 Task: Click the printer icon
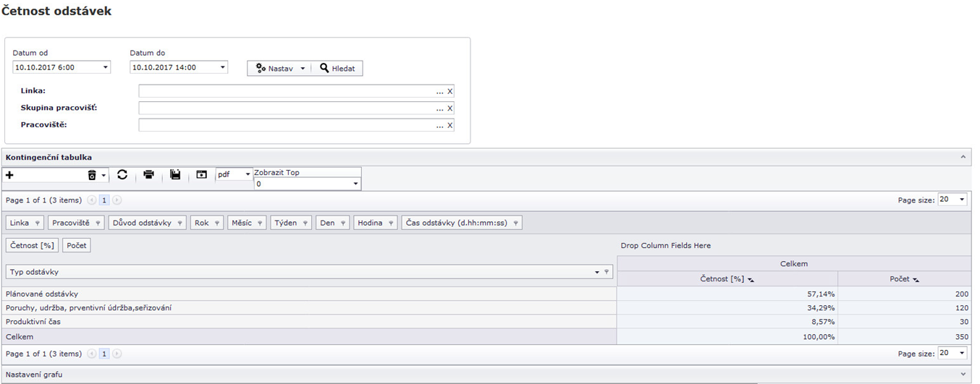coord(149,175)
